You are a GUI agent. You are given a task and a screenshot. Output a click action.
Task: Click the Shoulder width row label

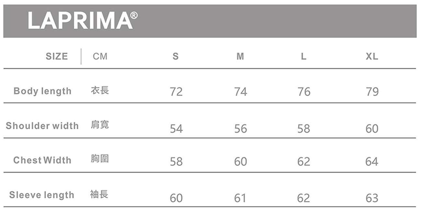point(42,126)
